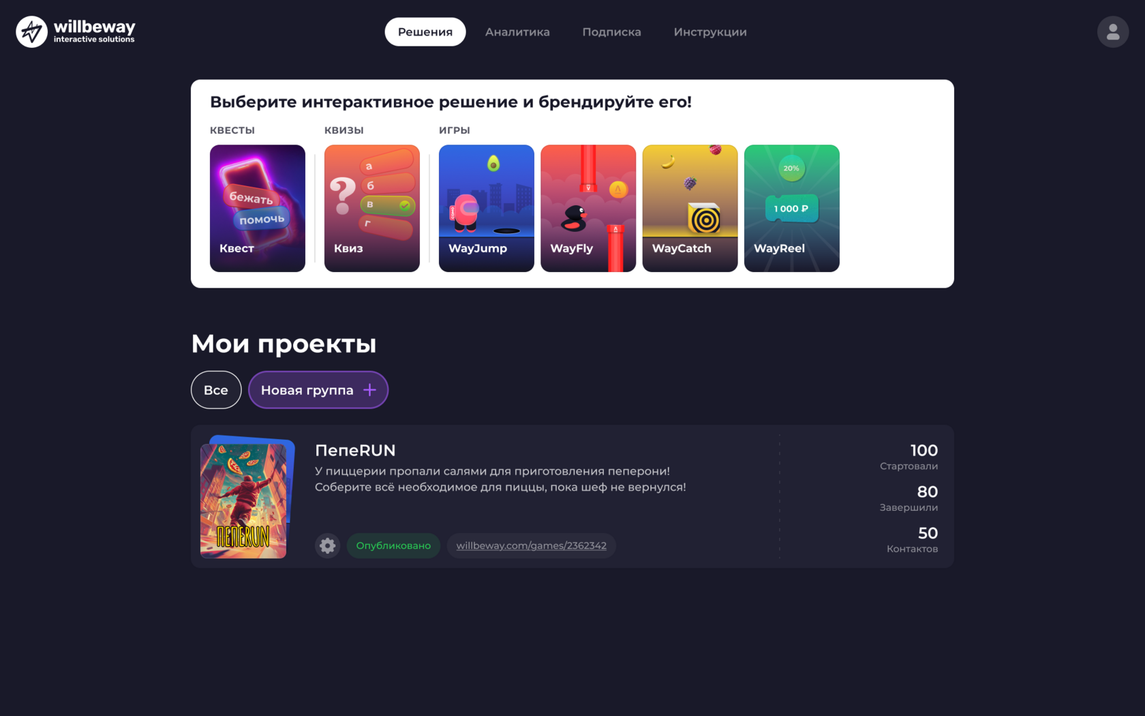The image size is (1145, 716).
Task: Go to the Подписка tab
Action: [611, 32]
